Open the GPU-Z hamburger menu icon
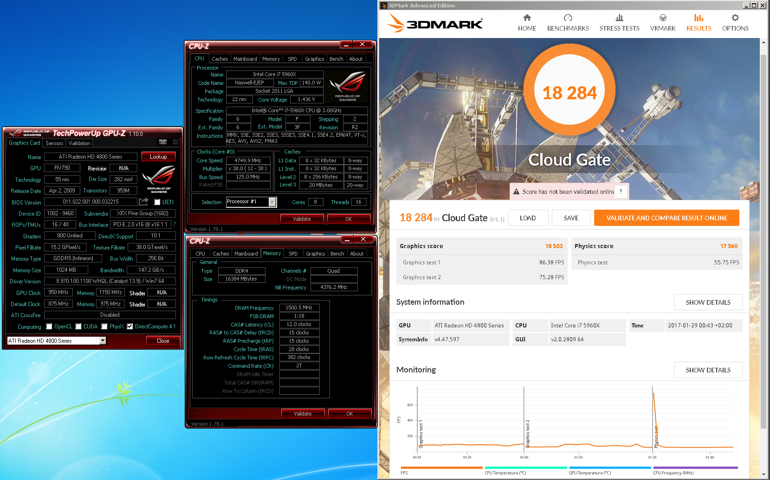Screen dimensions: 770x480 175,142
